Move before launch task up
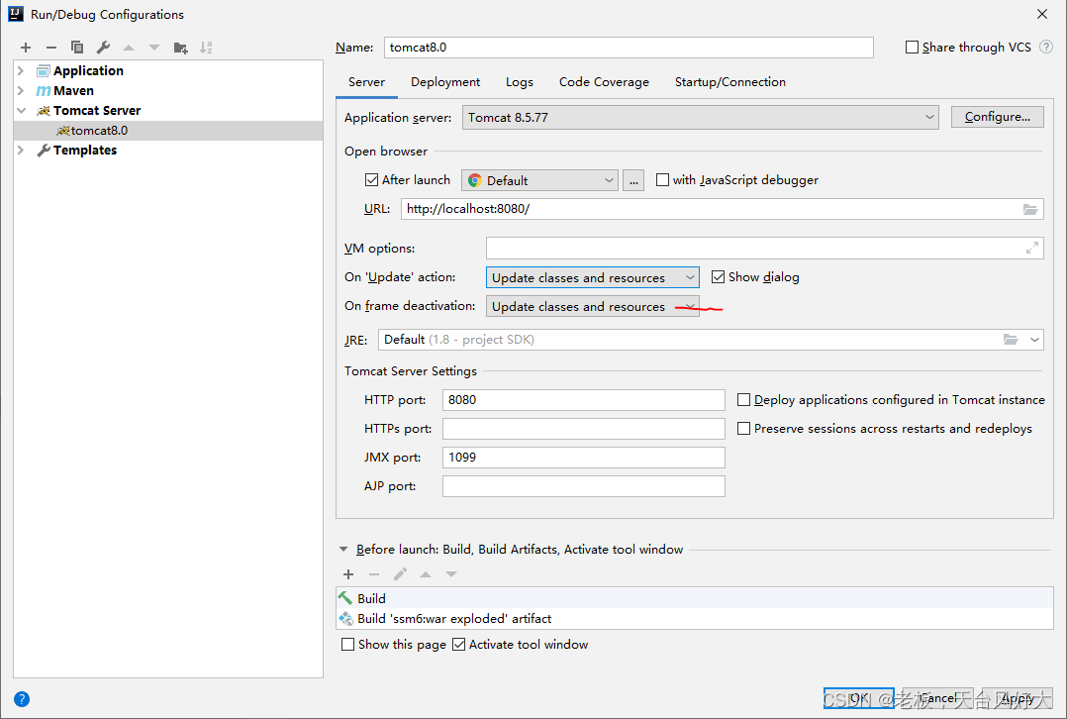Screen dimensions: 1067x719 (x=426, y=574)
